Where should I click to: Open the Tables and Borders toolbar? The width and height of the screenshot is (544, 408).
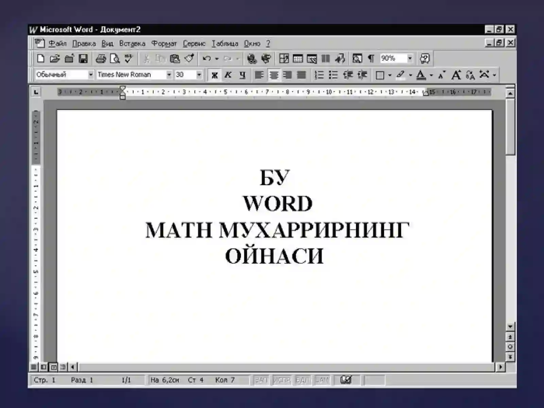284,58
